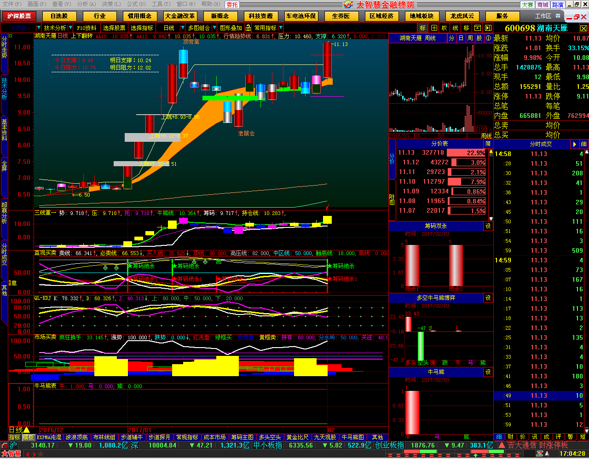589x459 pixels.
Task: Click the yellow play arrow beside 分时成交
Action: point(574,144)
